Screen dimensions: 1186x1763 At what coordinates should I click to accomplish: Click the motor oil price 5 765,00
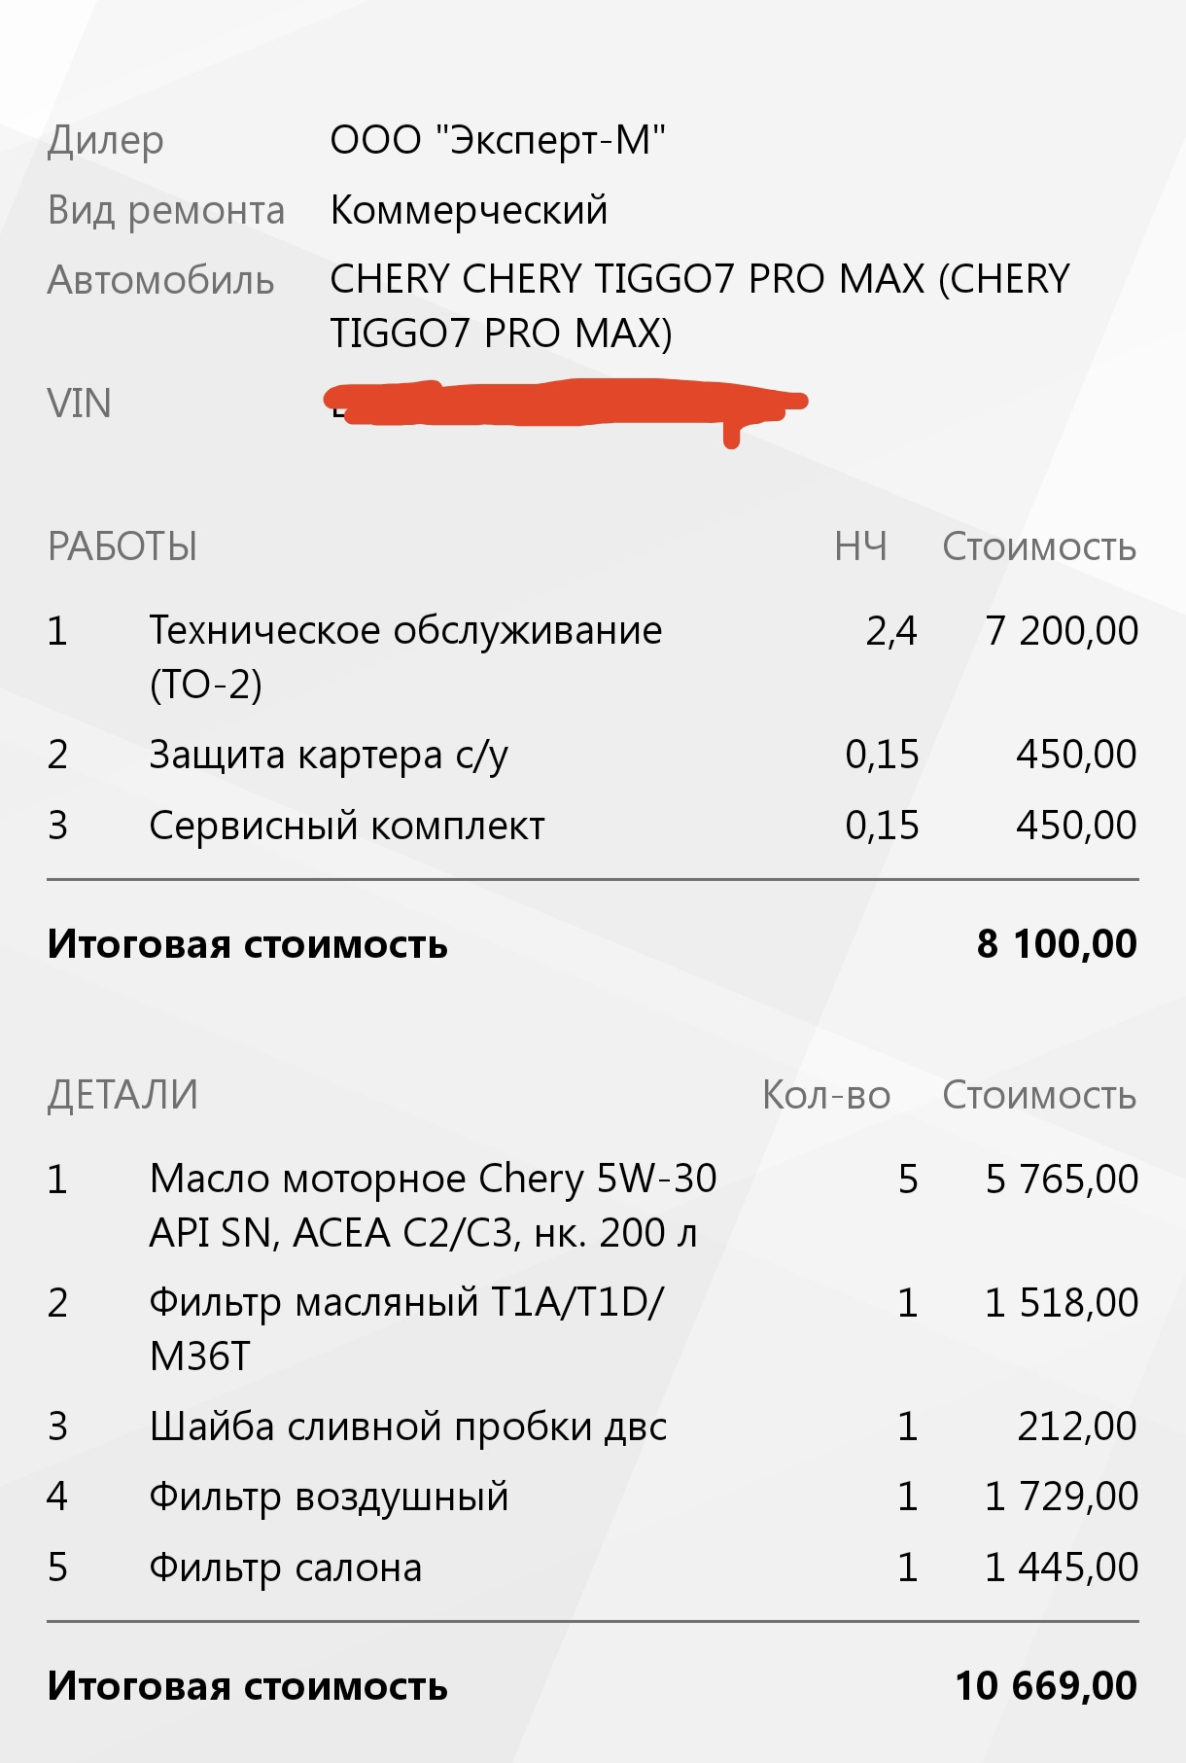(1061, 1180)
